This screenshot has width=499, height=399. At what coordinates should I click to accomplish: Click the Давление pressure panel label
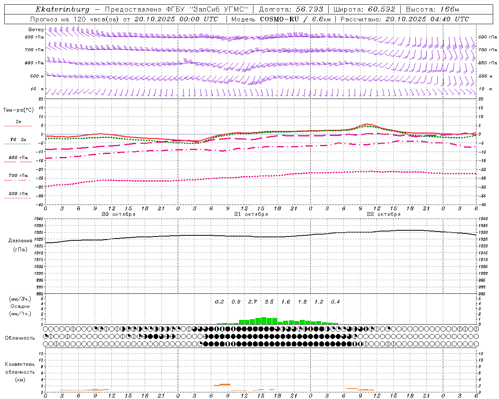coord(20,241)
